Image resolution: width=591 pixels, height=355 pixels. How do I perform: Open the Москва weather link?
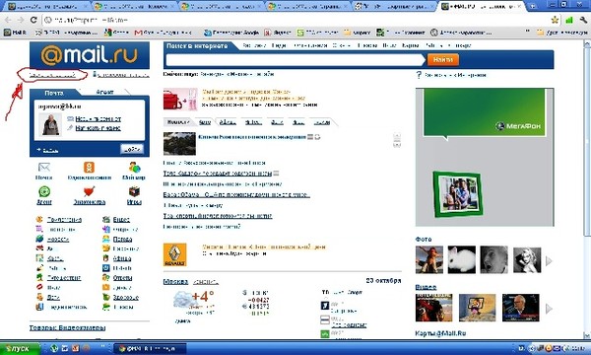pos(175,281)
